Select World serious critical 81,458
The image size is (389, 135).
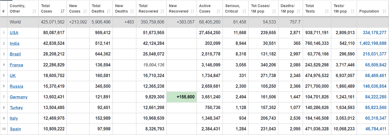tap(240, 22)
